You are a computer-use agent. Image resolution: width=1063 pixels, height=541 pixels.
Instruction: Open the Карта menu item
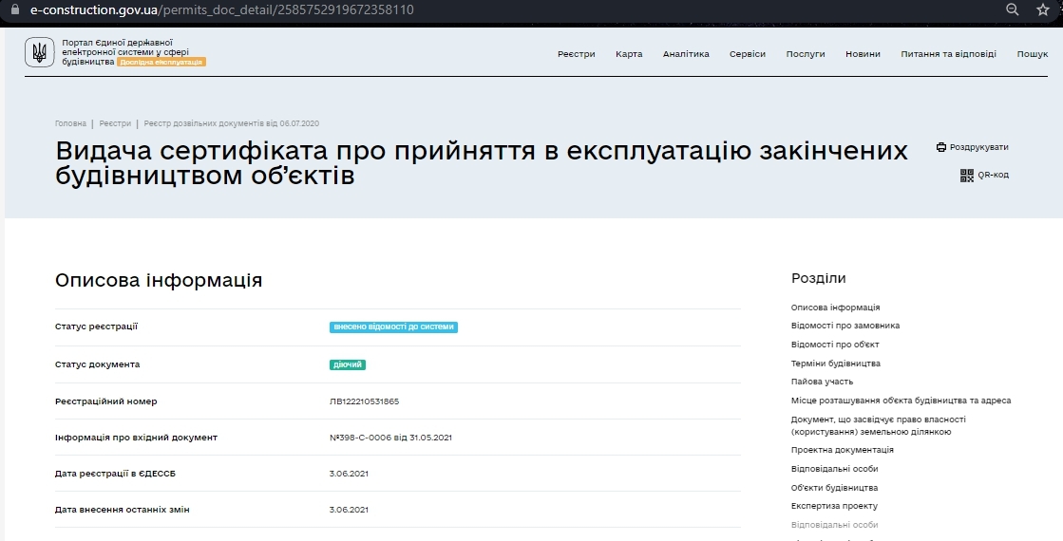(629, 54)
